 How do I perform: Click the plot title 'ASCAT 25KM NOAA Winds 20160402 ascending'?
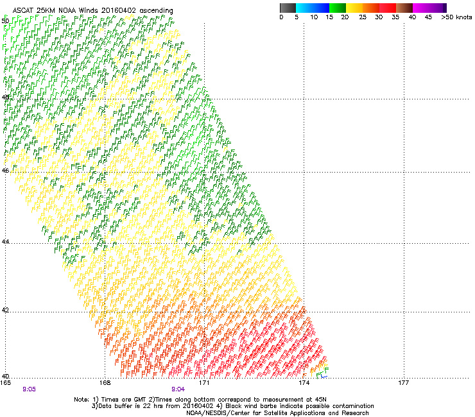[x=92, y=11]
